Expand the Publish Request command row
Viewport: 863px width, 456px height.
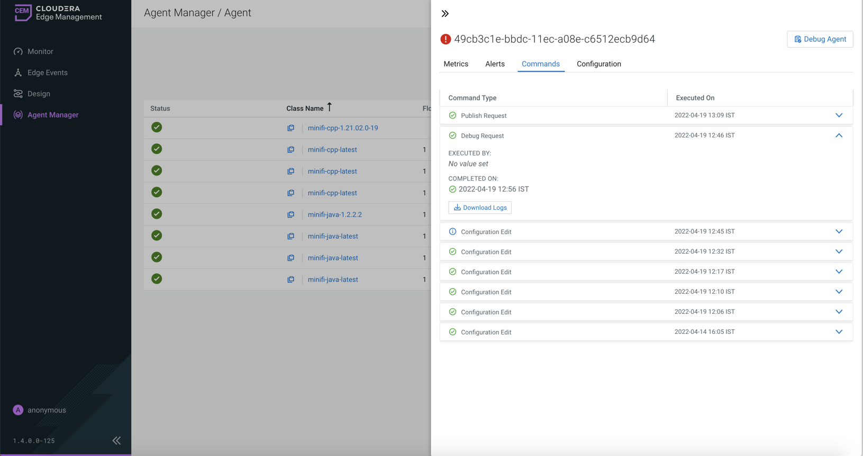tap(839, 115)
